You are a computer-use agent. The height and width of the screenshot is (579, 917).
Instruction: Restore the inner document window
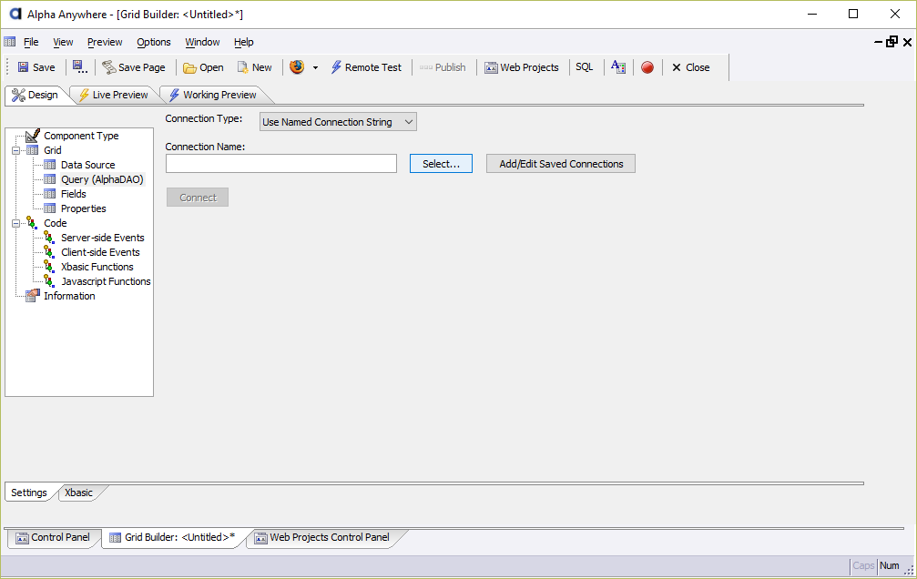tap(892, 42)
